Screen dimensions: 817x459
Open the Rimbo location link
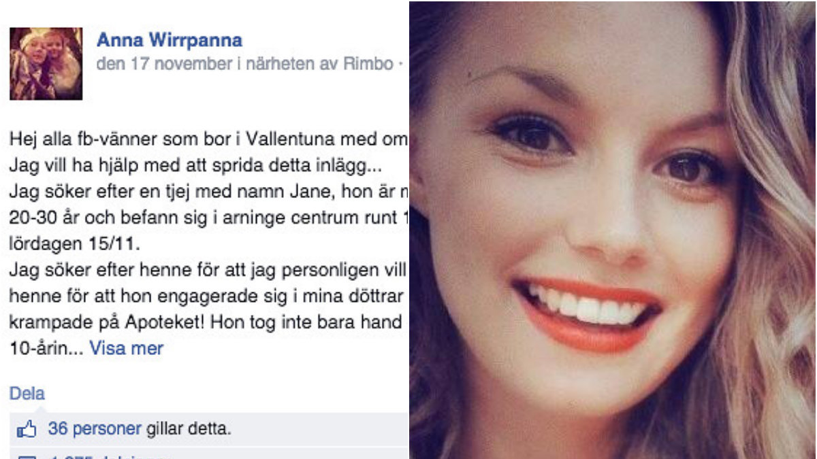click(369, 64)
